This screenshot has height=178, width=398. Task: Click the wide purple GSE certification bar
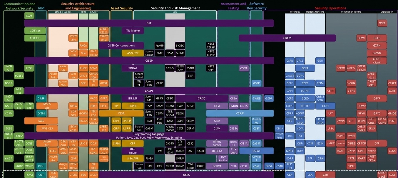tap(149, 23)
